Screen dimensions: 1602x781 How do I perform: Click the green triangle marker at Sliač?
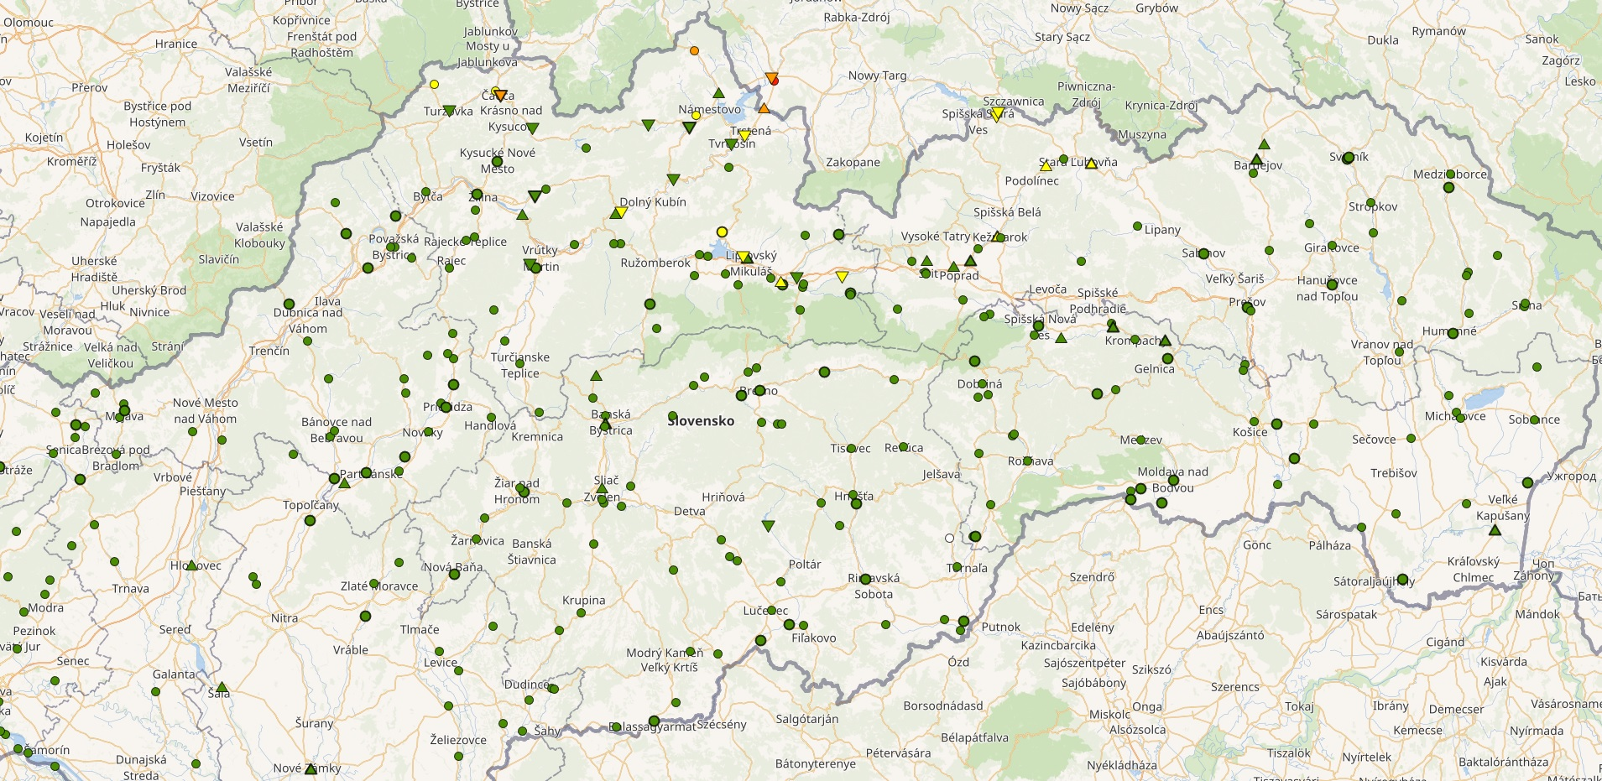pos(602,487)
